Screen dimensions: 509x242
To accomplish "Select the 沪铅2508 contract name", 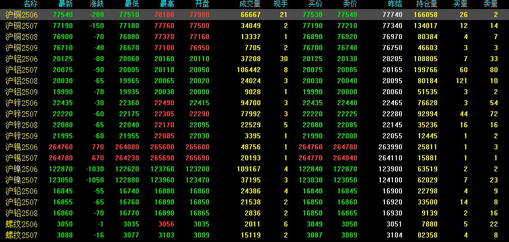I will pos(22,213).
